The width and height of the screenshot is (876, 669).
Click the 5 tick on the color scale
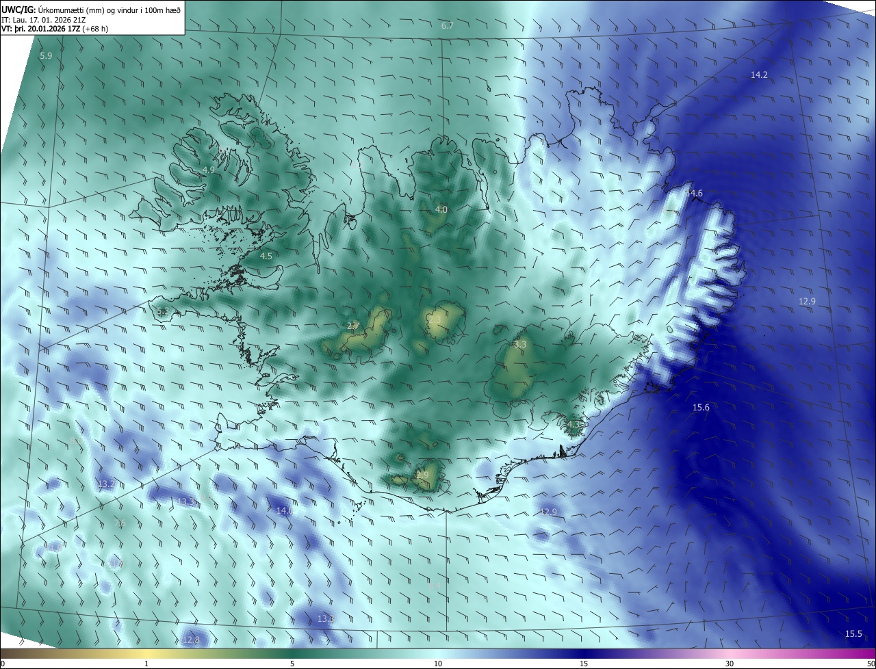pos(292,664)
